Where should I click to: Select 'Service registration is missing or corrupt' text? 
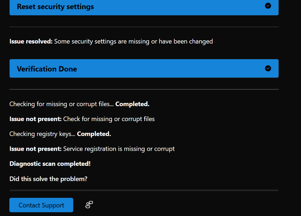point(119,149)
